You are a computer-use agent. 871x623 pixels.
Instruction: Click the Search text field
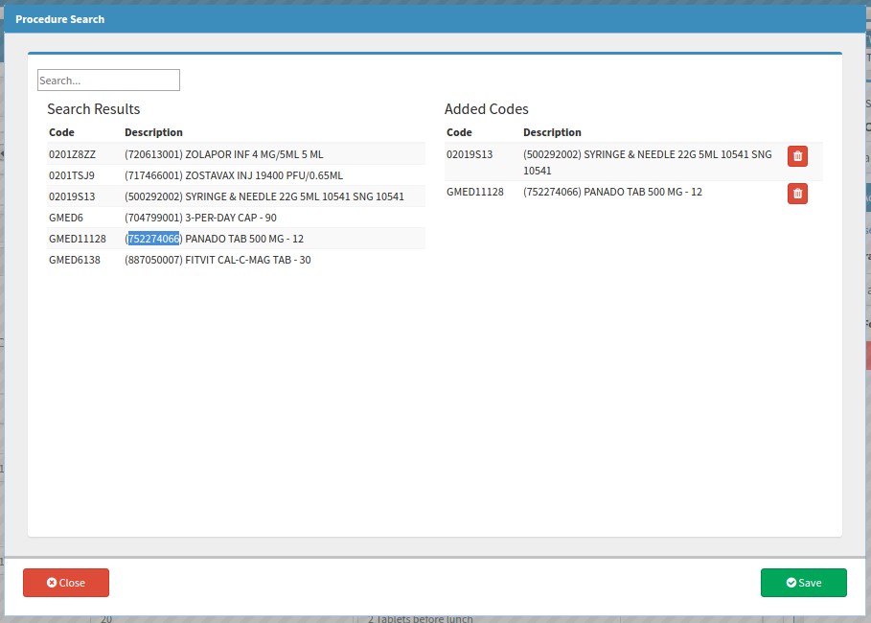[108, 81]
